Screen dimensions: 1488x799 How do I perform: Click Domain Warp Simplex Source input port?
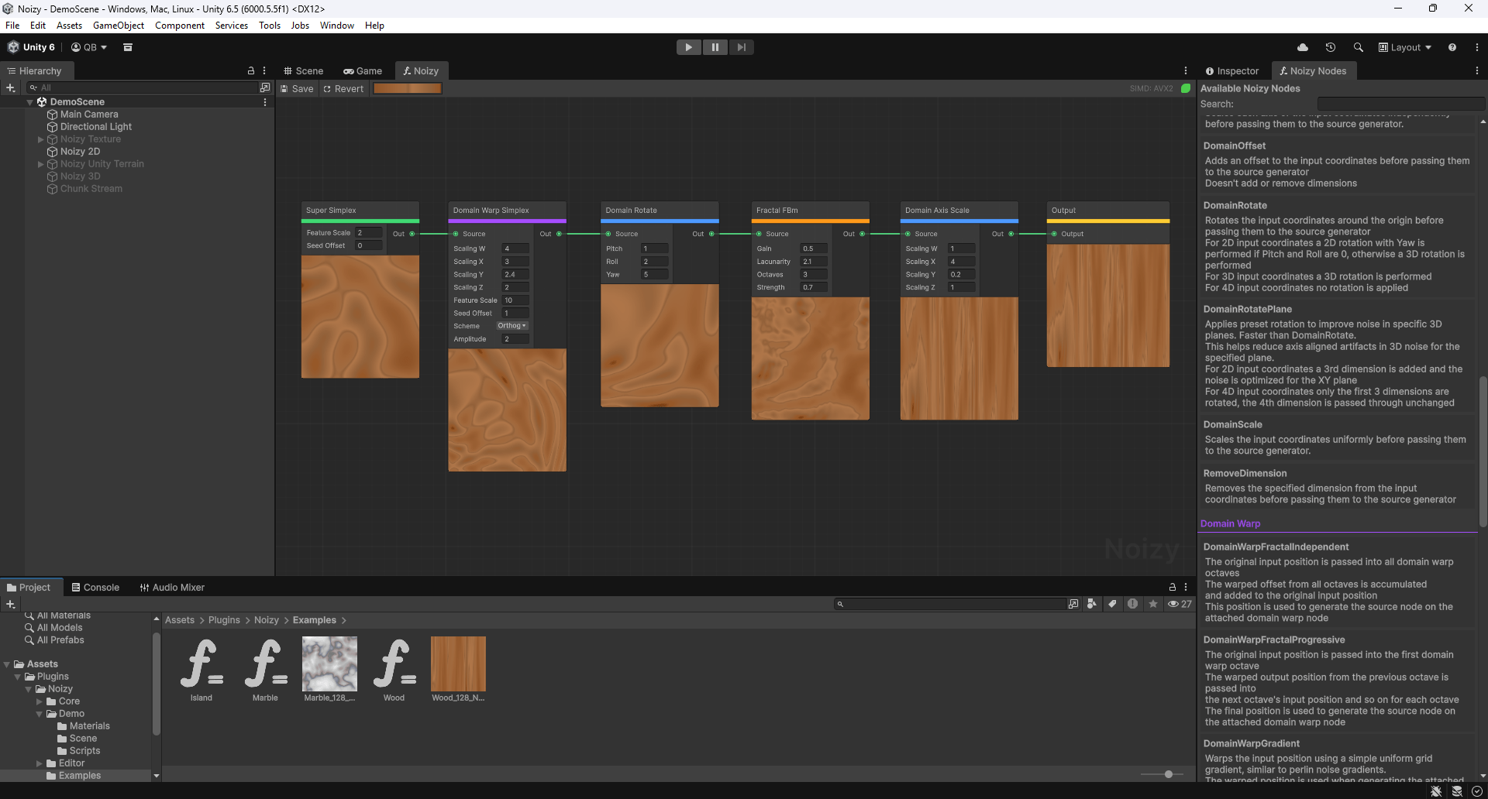[456, 234]
